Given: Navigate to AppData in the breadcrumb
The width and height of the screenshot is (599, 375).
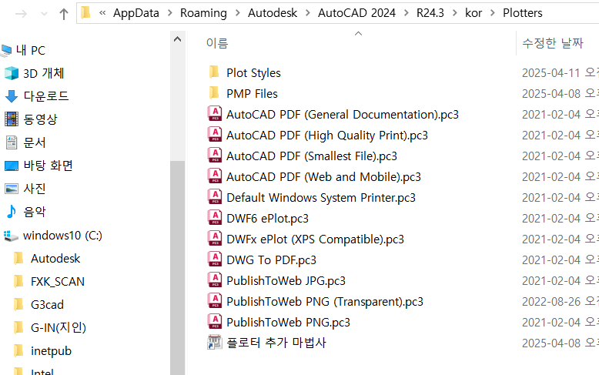Looking at the screenshot, I should tap(136, 13).
